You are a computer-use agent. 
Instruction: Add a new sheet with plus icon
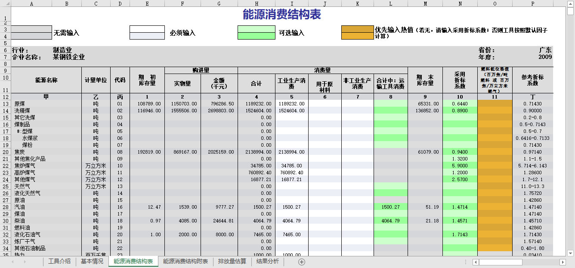click(302, 262)
